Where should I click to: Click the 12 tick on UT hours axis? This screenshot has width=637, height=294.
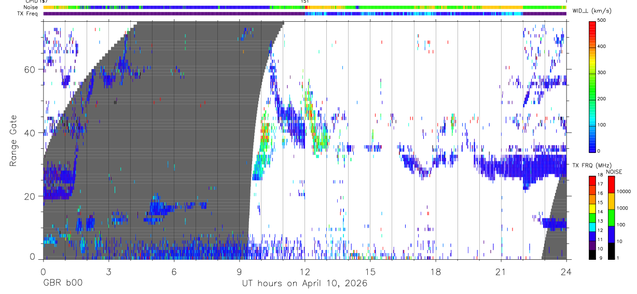(304, 272)
